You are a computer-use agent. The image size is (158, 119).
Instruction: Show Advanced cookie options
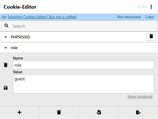[140, 97]
